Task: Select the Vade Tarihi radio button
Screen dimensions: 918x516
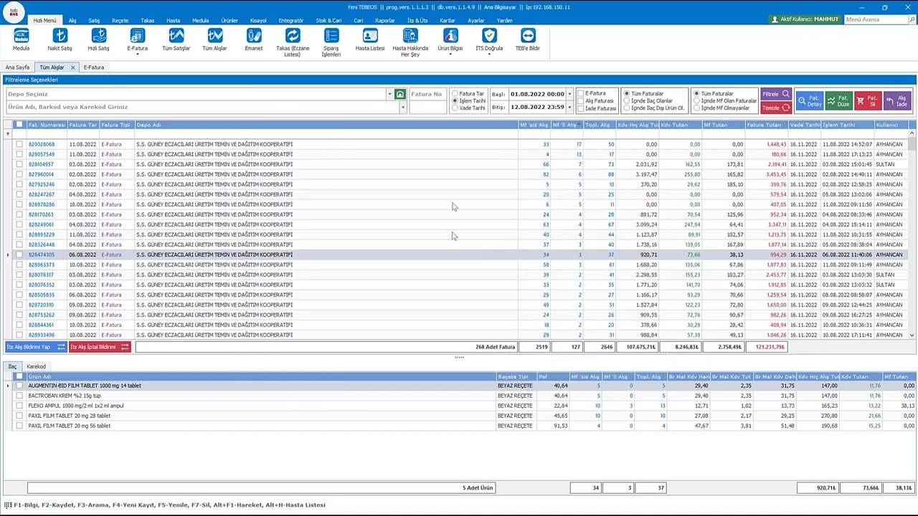Action: tap(455, 108)
